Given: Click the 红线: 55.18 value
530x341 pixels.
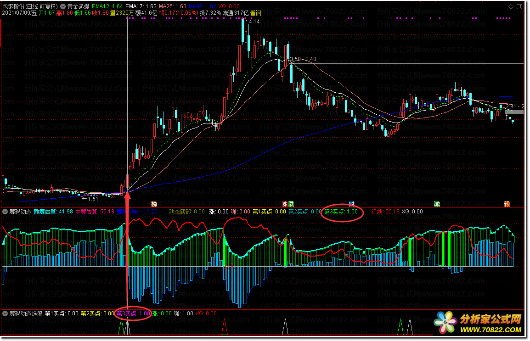Looking at the screenshot, I should coord(385,212).
